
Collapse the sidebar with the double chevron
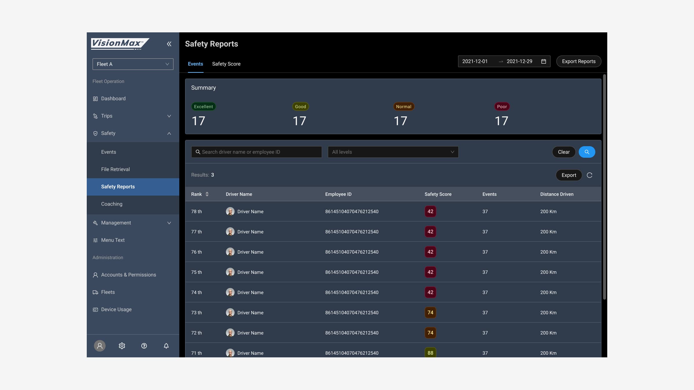(x=169, y=44)
